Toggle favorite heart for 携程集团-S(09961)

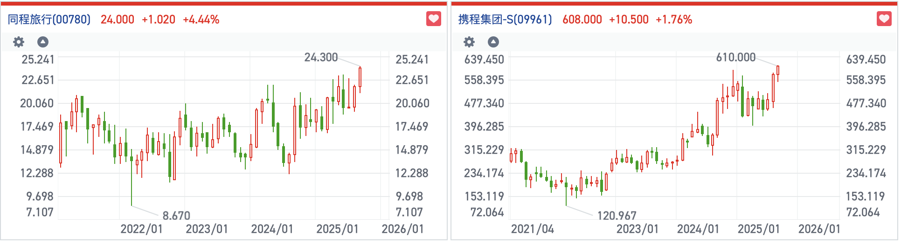pos(884,19)
